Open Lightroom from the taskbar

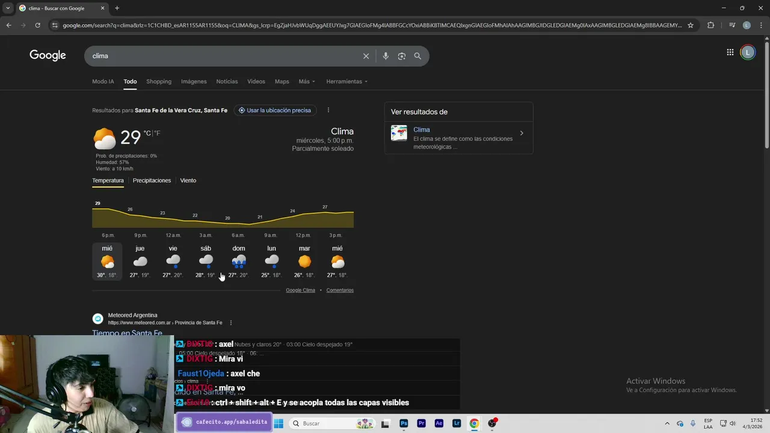pos(457,423)
